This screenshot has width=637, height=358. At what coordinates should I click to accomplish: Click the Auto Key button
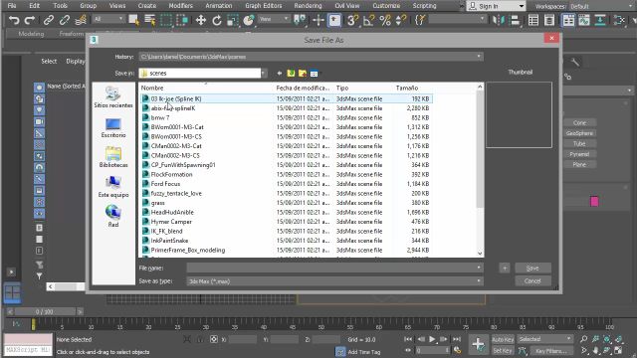click(x=503, y=339)
